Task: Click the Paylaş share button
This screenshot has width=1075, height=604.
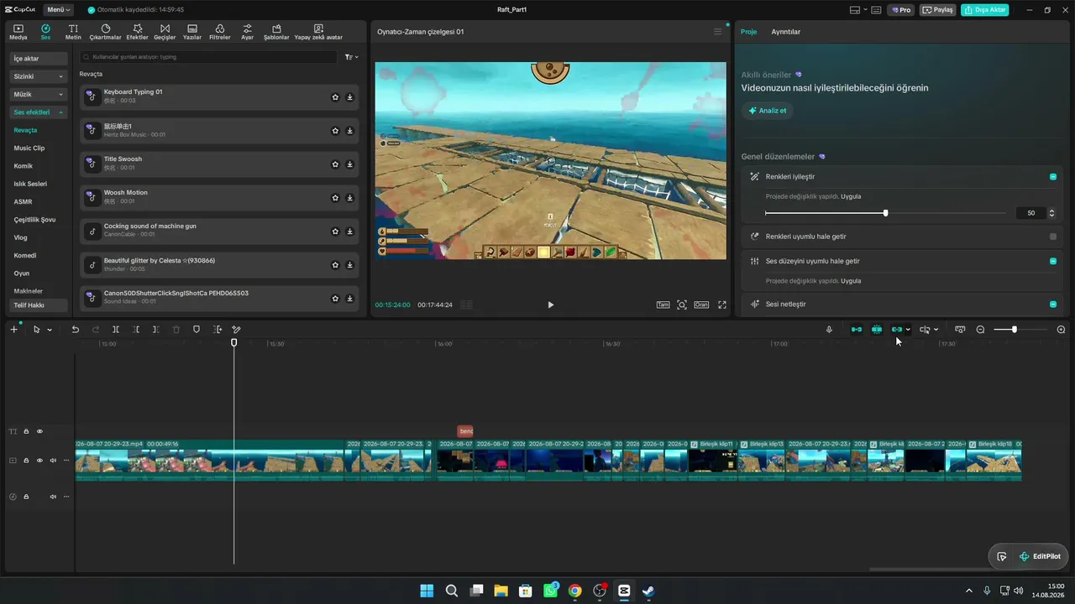Action: [x=938, y=10]
